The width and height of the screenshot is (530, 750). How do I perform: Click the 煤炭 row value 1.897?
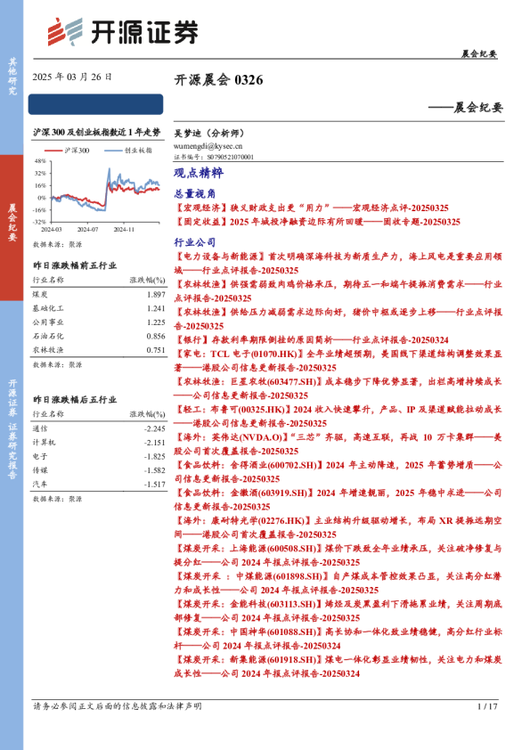click(x=156, y=294)
